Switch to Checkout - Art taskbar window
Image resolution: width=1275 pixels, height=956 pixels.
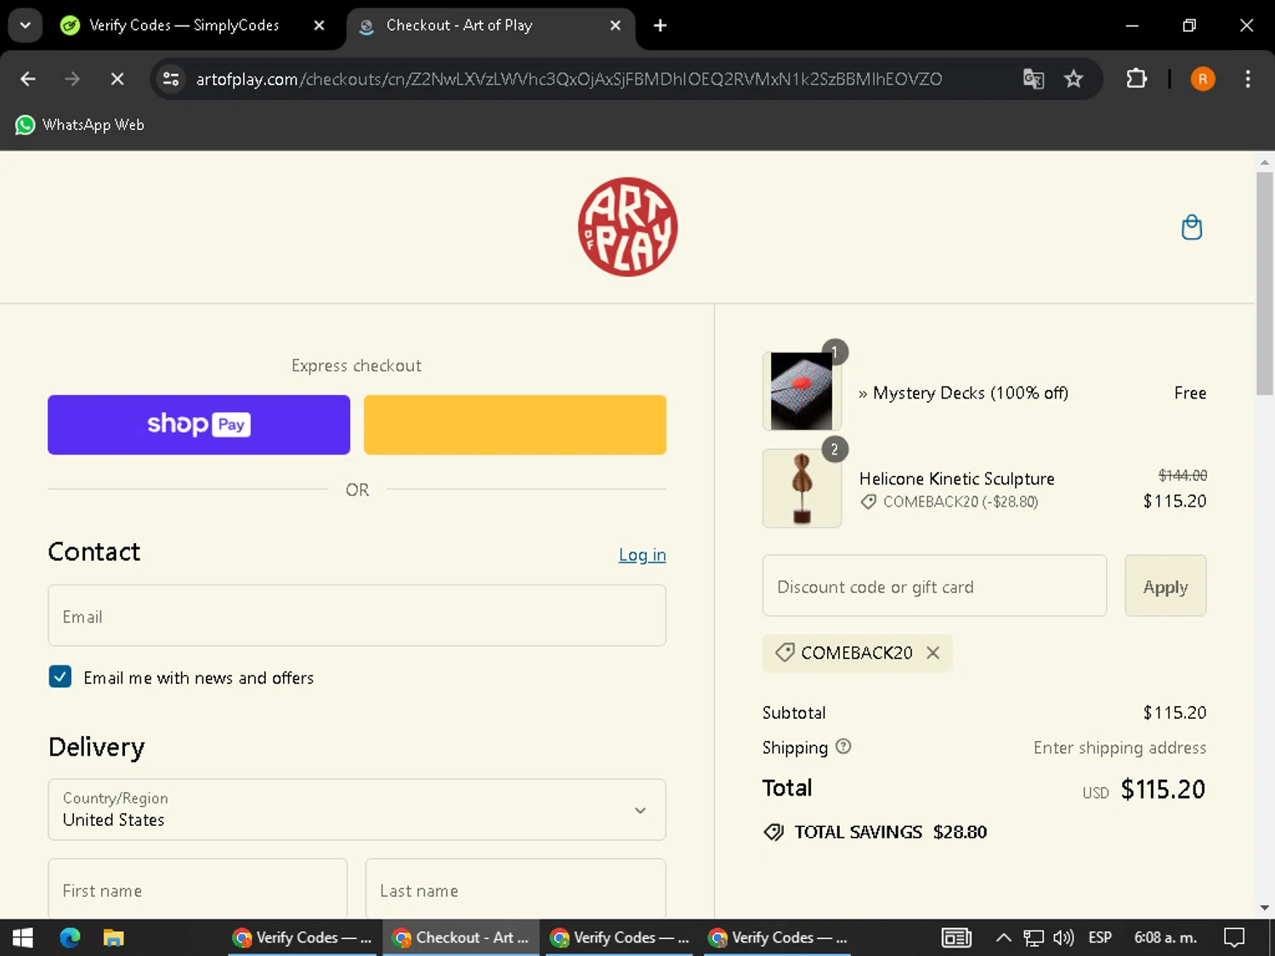pyautogui.click(x=461, y=937)
